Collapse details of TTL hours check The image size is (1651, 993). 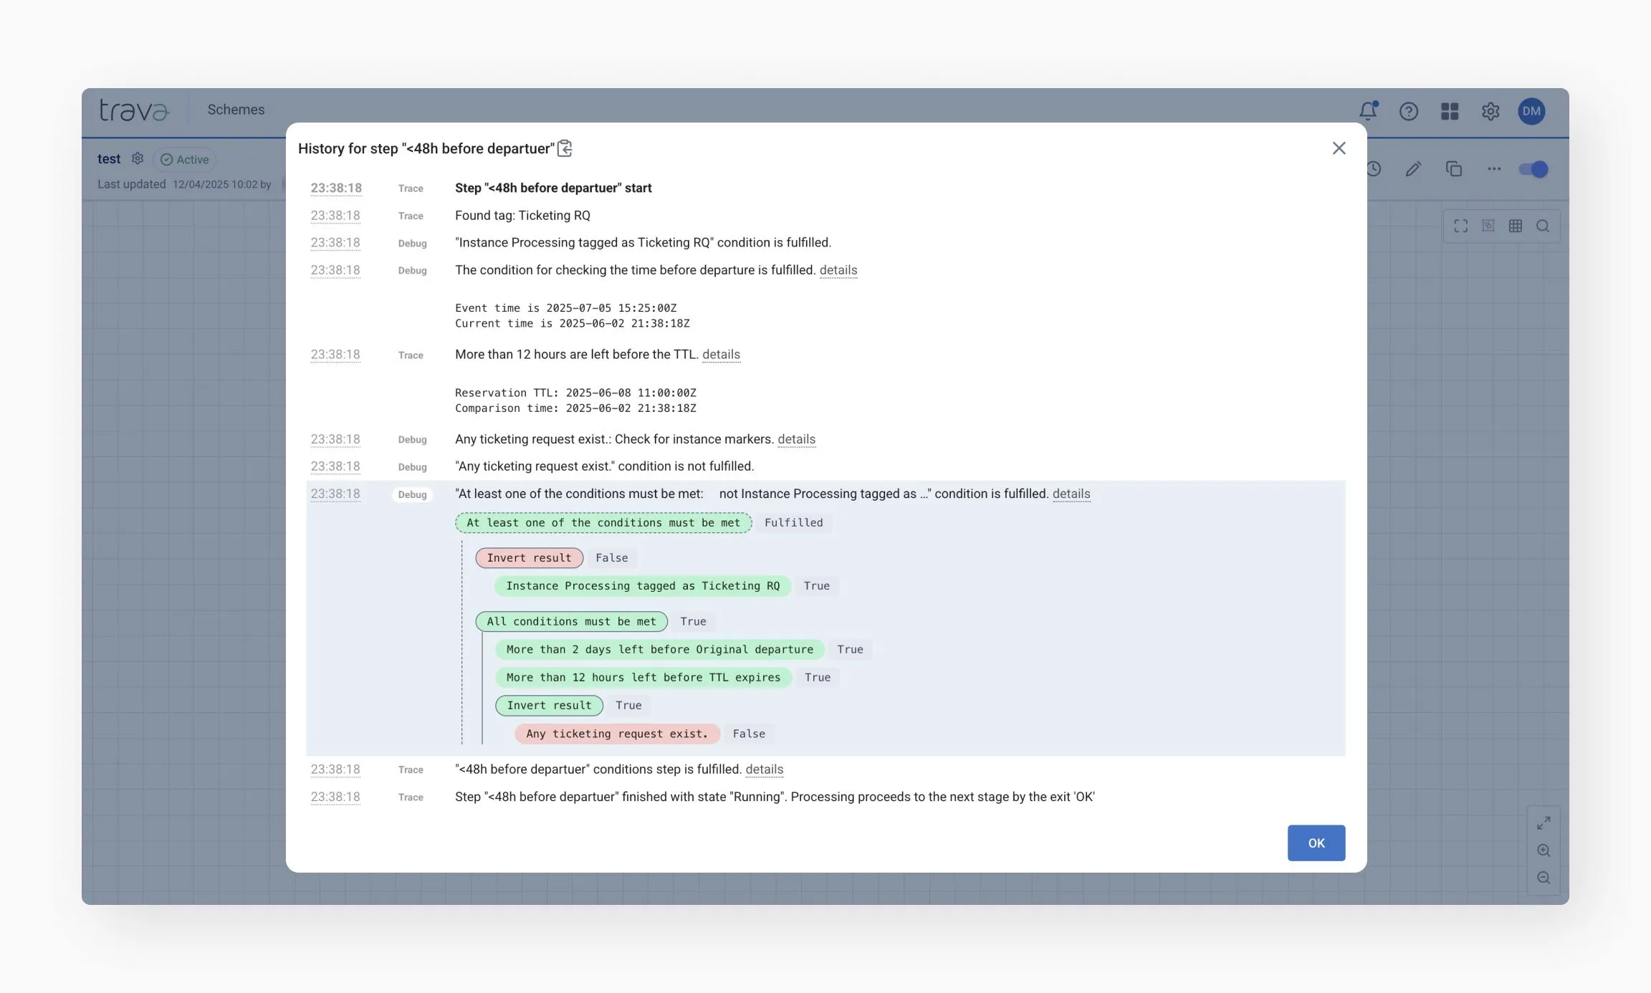pyautogui.click(x=721, y=355)
